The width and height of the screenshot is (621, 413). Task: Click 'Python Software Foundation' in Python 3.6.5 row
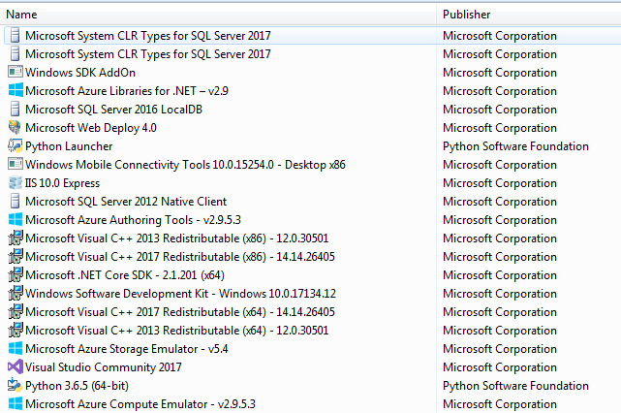tap(515, 386)
